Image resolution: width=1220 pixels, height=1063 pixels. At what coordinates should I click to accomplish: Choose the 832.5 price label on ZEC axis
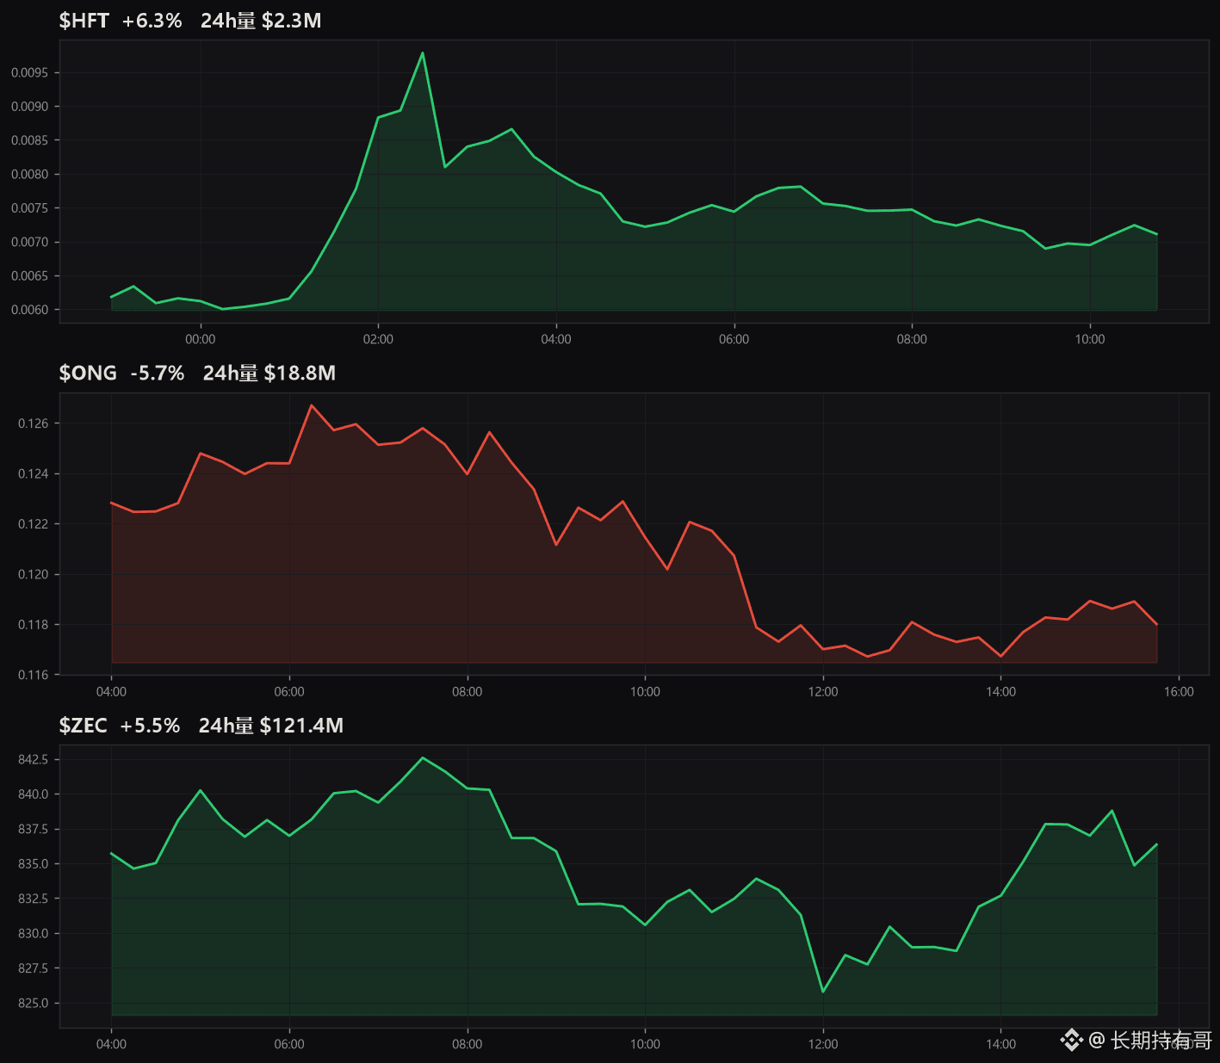click(x=34, y=899)
